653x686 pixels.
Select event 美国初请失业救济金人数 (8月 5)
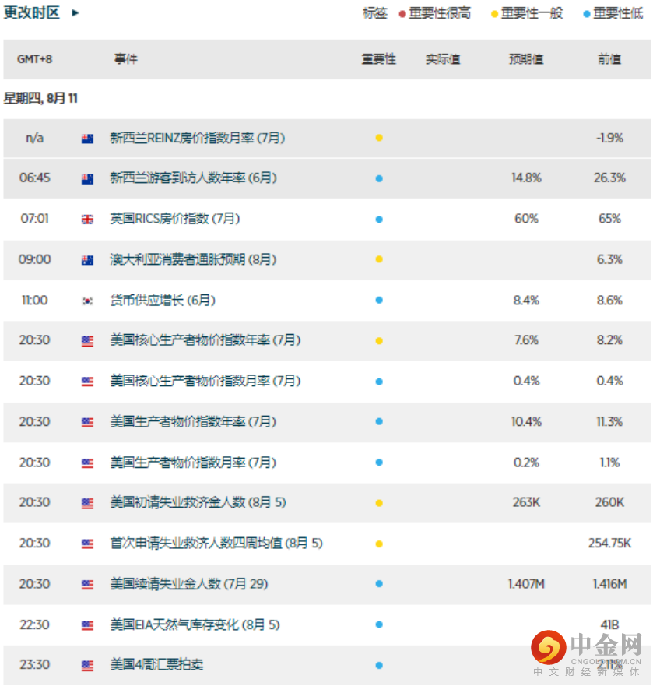pos(198,502)
